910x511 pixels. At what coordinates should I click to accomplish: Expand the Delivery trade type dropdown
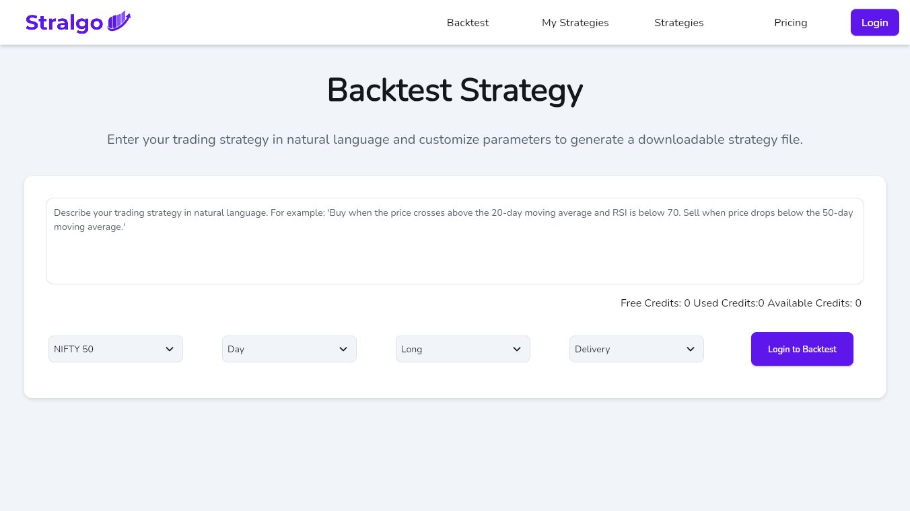(x=629, y=349)
